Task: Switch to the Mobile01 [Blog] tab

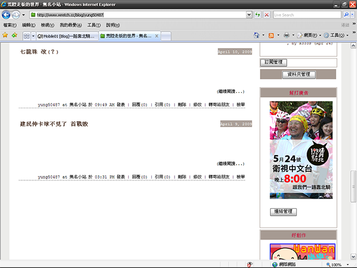Action: pyautogui.click(x=67, y=36)
